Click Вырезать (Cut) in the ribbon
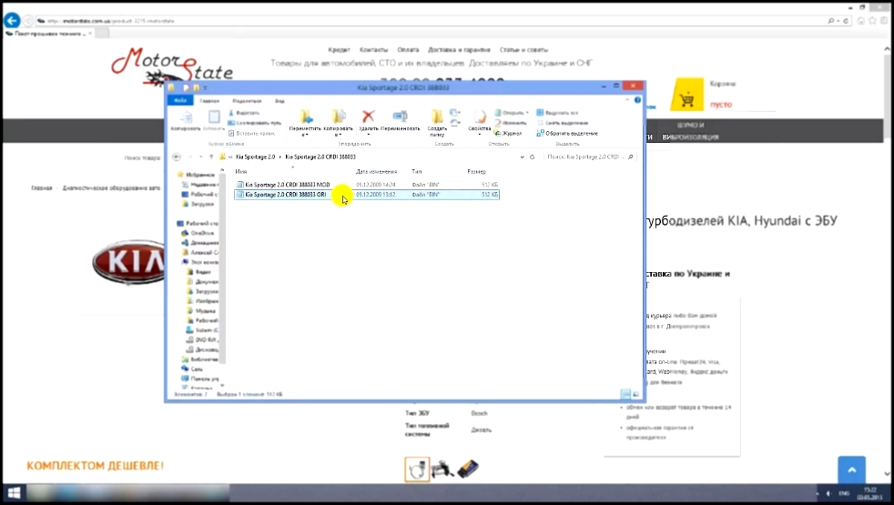This screenshot has height=505, width=894. (243, 113)
